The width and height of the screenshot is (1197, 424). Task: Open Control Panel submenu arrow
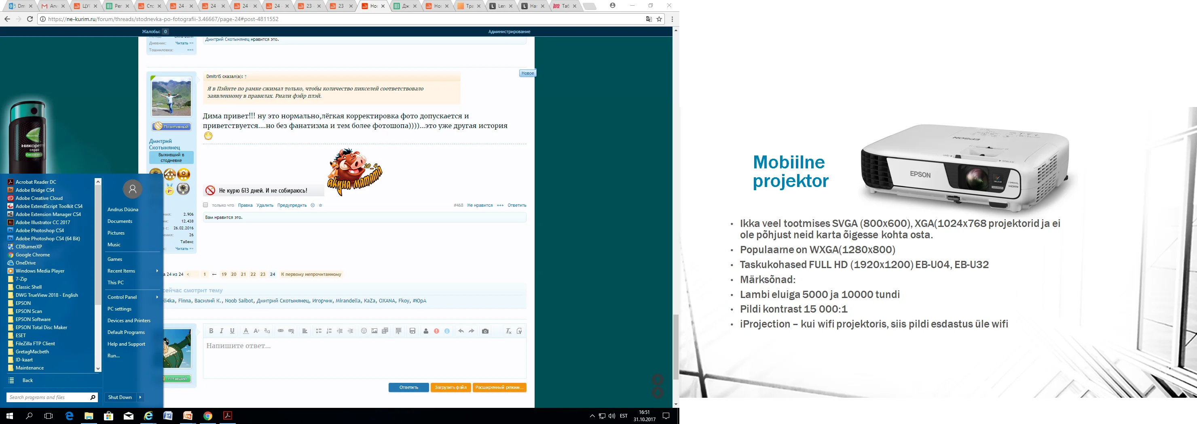[157, 297]
